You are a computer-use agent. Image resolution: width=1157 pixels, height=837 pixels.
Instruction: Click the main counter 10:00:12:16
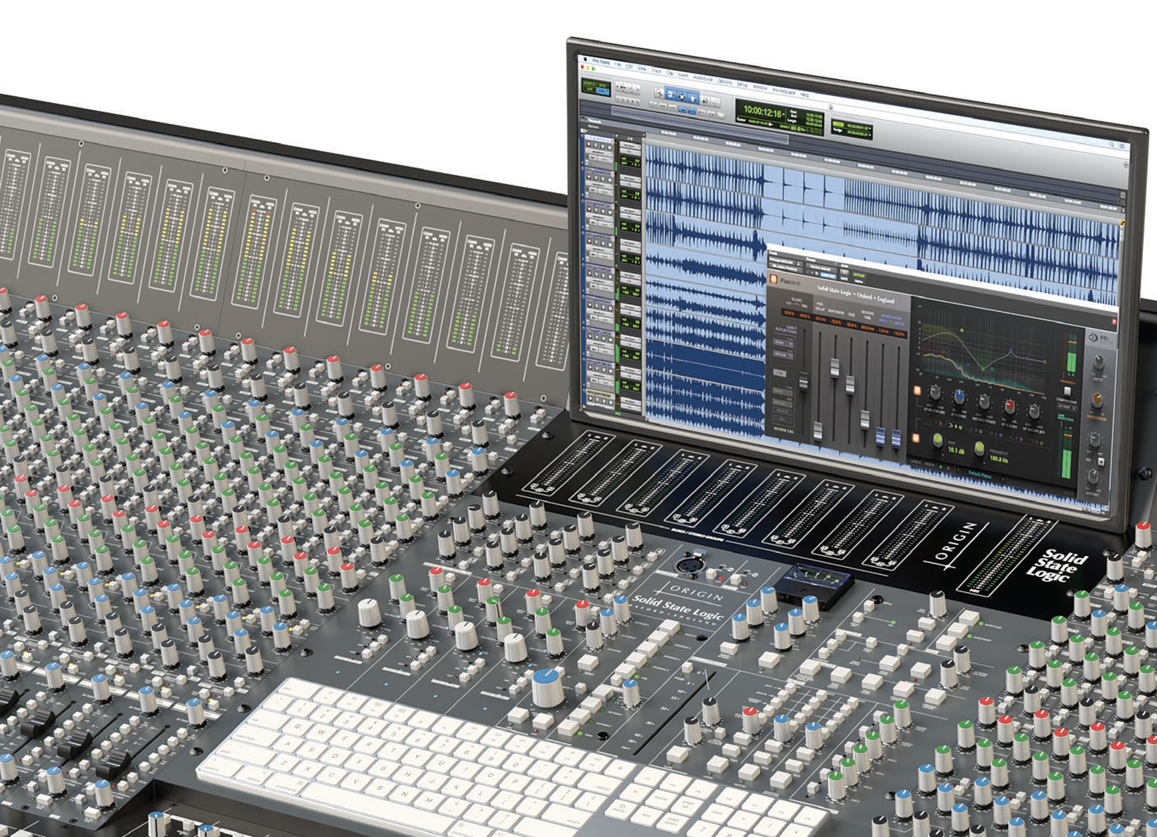tap(762, 111)
